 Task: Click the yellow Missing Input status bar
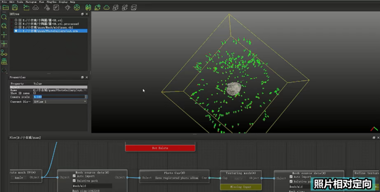coord(241,187)
